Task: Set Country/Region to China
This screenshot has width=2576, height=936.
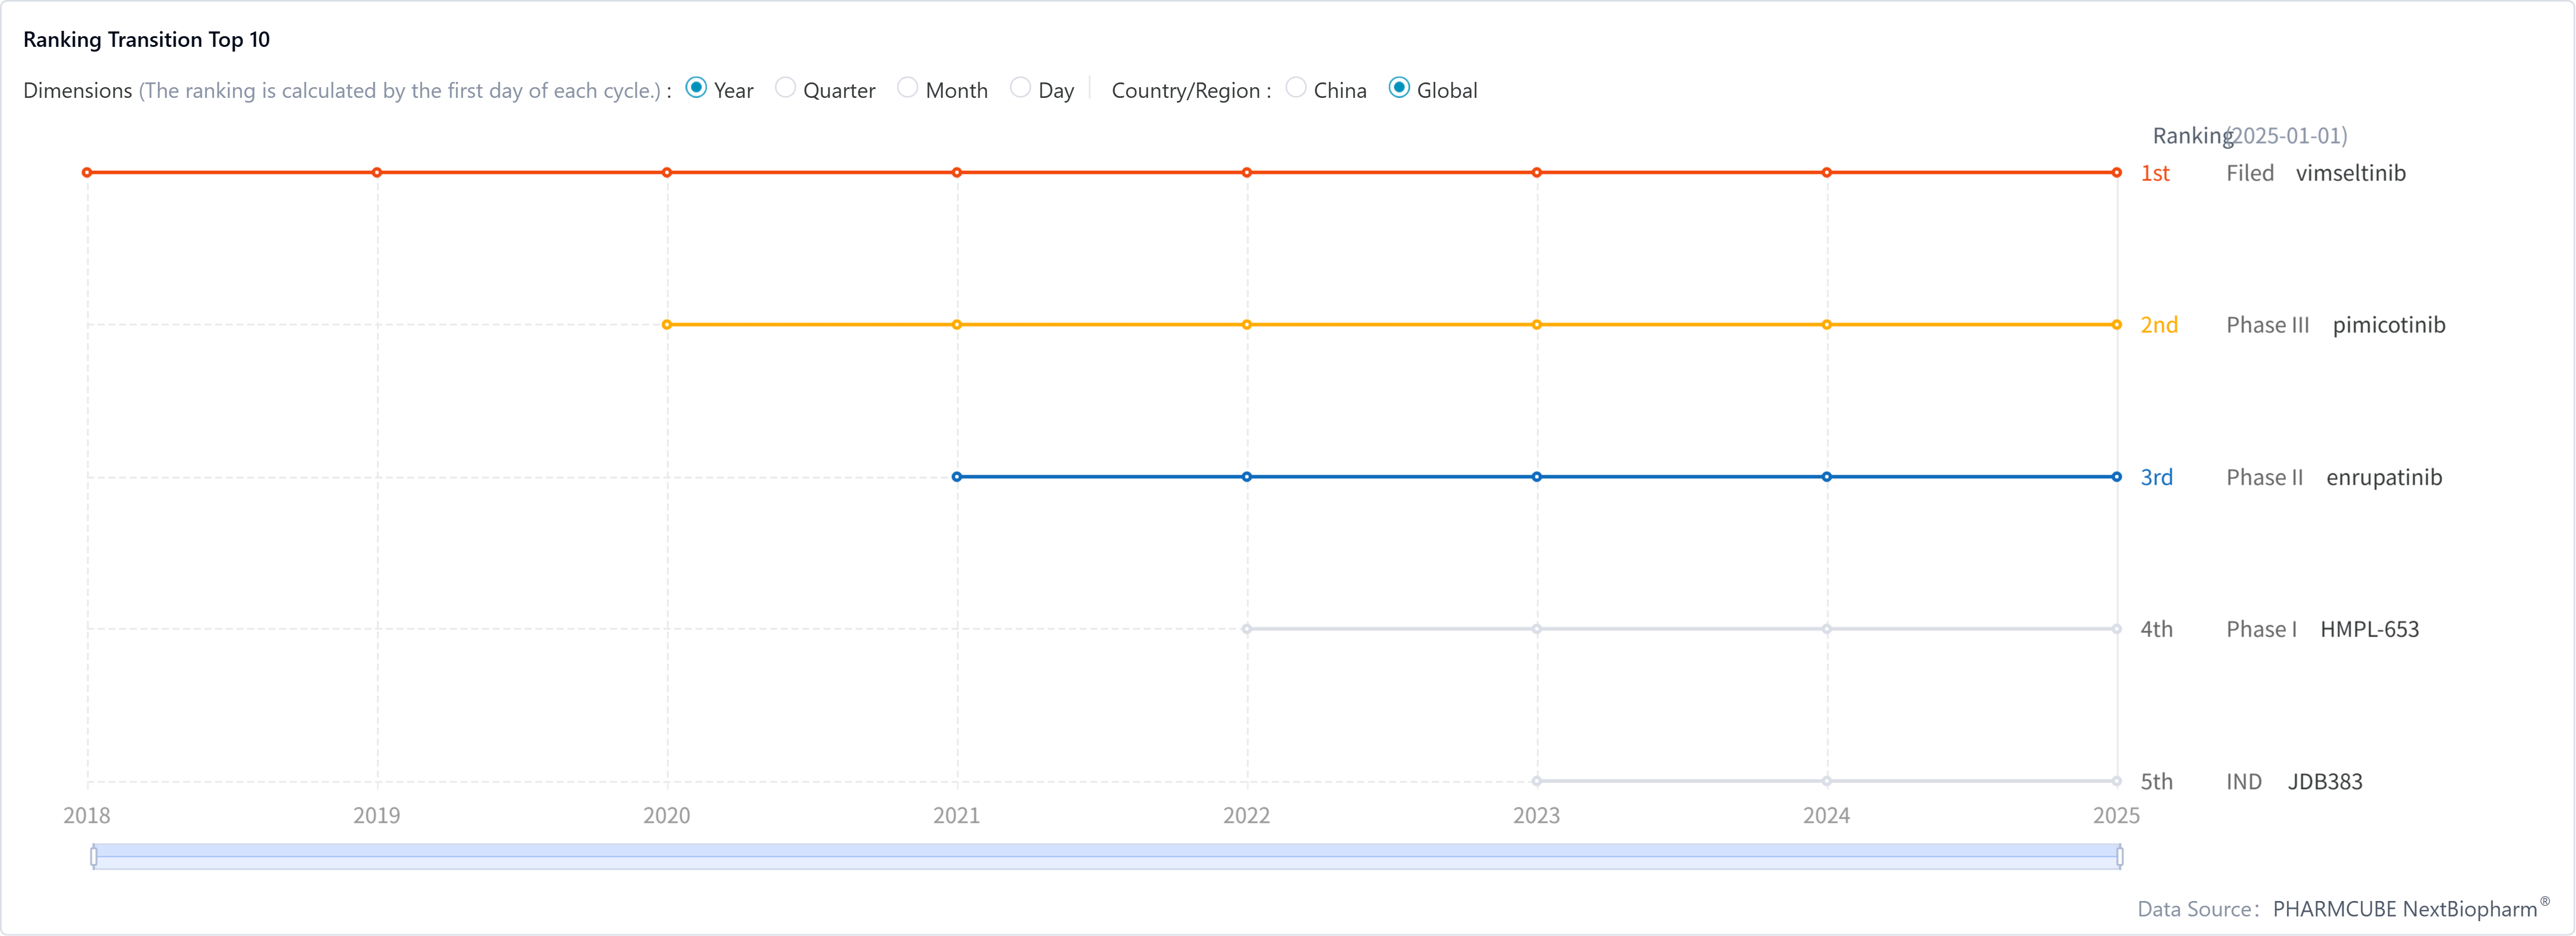Action: [1296, 89]
